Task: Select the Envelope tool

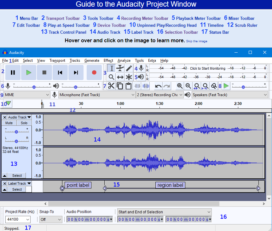Action: pos(120,68)
